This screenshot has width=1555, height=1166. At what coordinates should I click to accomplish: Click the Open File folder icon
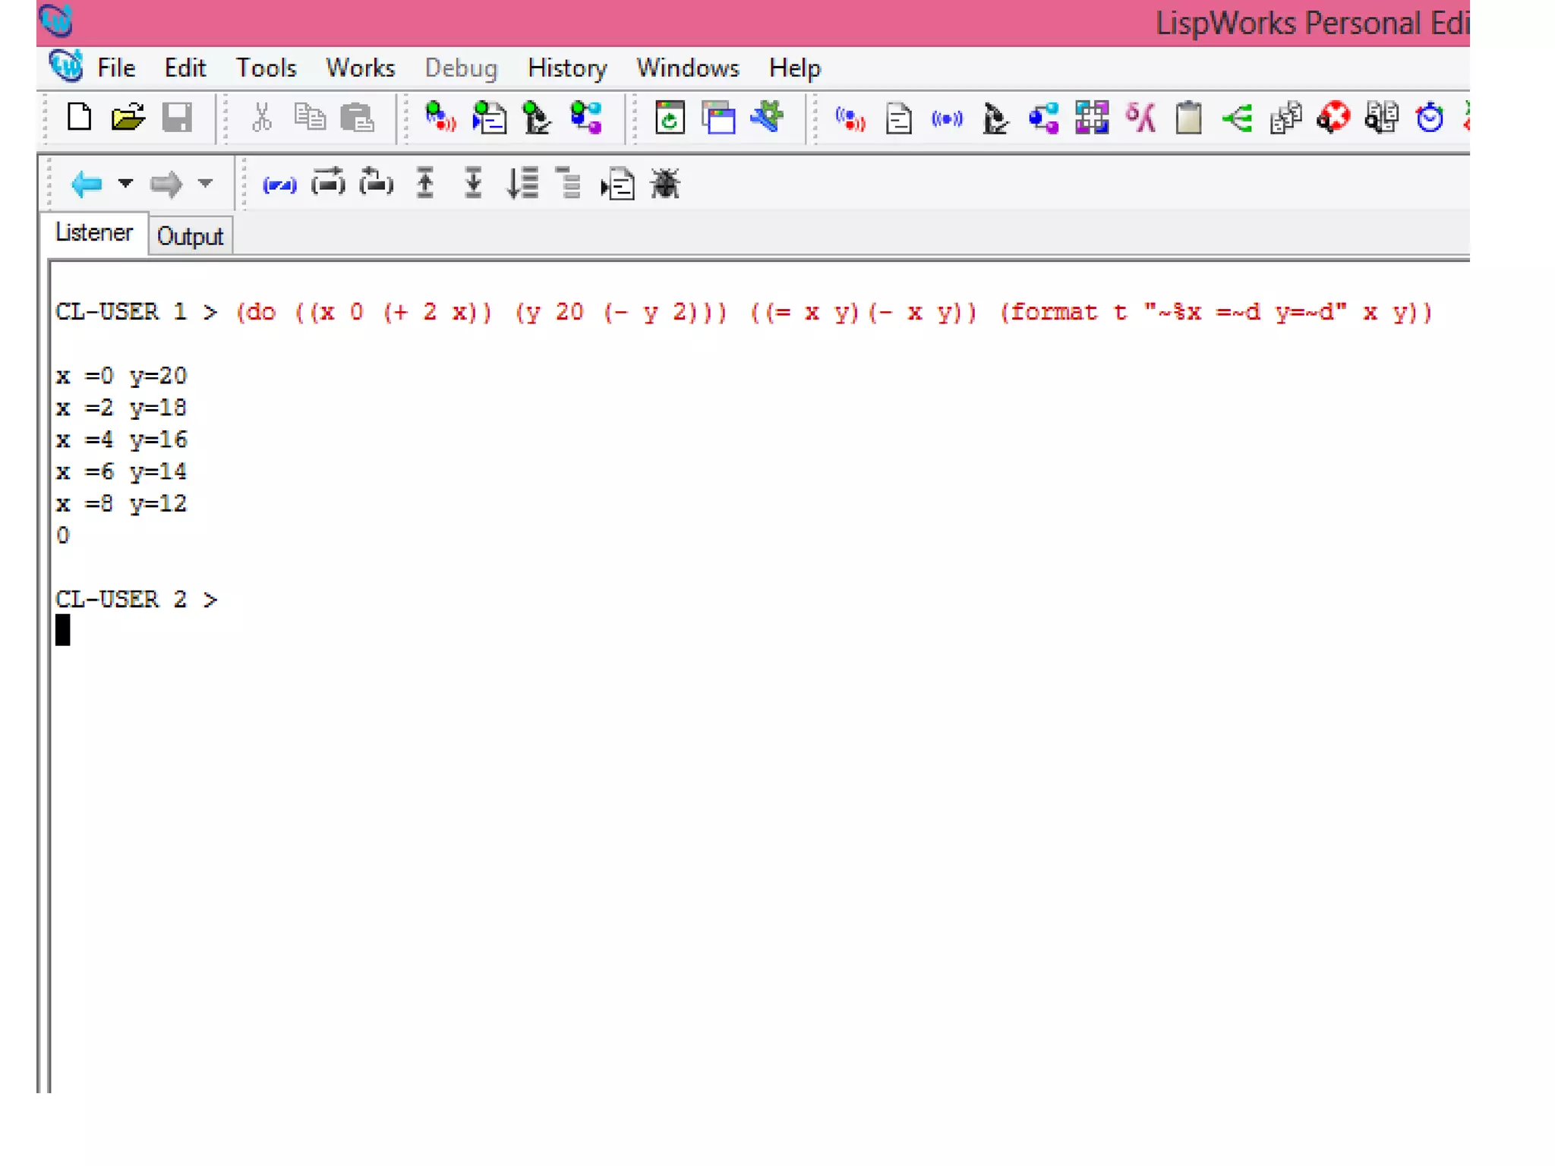coord(127,118)
